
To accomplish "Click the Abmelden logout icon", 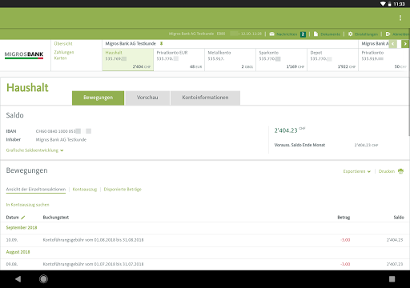I will click(x=388, y=34).
